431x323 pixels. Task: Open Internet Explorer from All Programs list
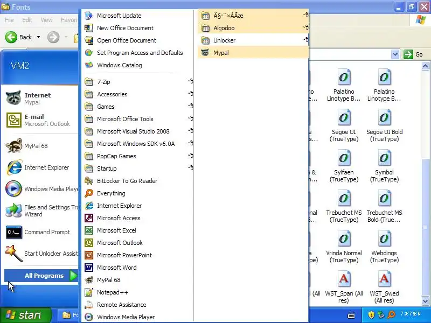tap(138, 206)
